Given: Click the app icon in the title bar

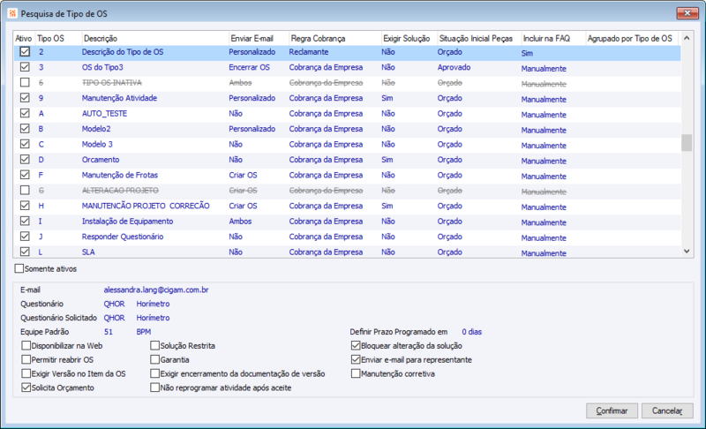Looking at the screenshot, I should [x=12, y=13].
